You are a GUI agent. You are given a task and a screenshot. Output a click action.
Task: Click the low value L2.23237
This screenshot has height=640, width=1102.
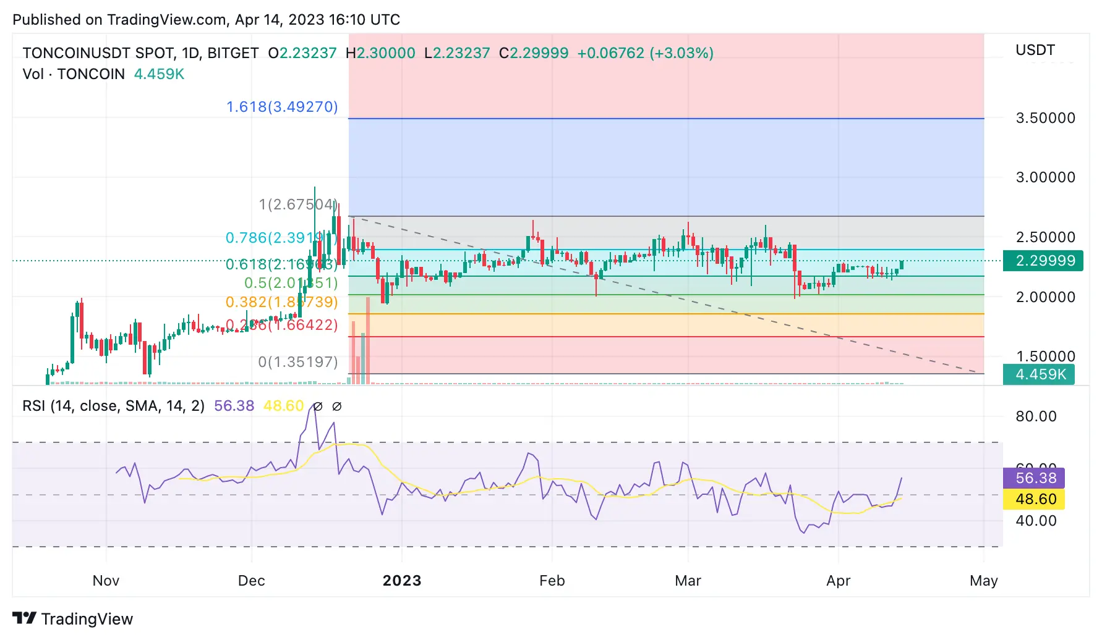(457, 53)
